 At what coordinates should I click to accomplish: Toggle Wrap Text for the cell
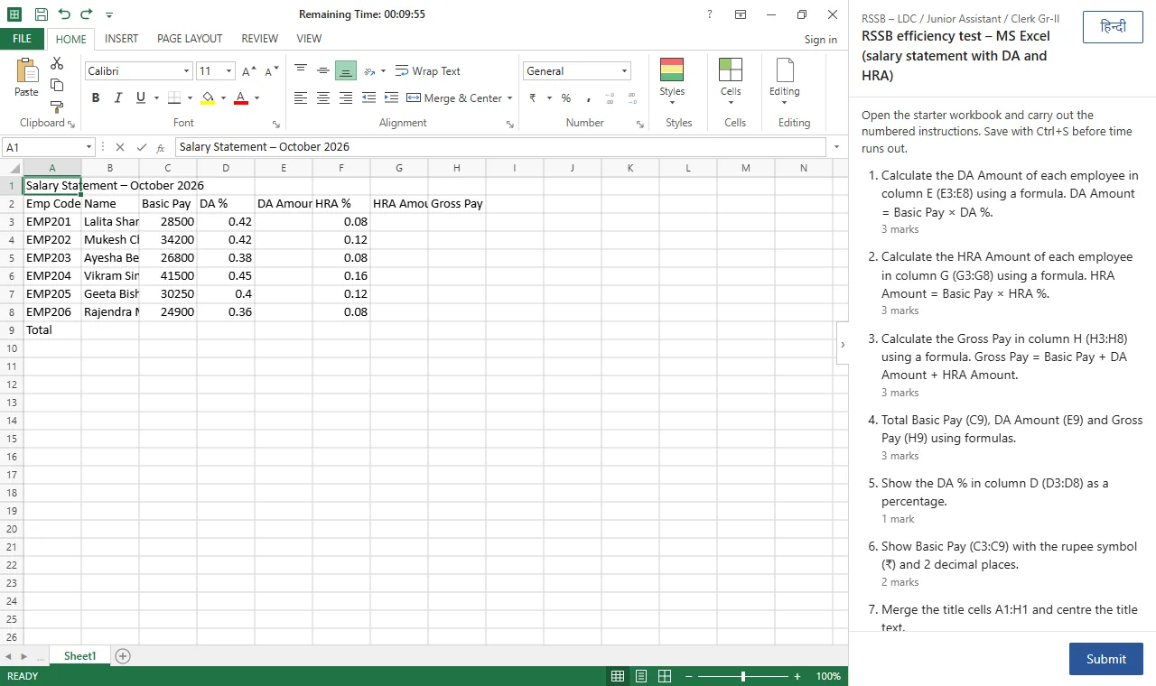click(x=428, y=71)
